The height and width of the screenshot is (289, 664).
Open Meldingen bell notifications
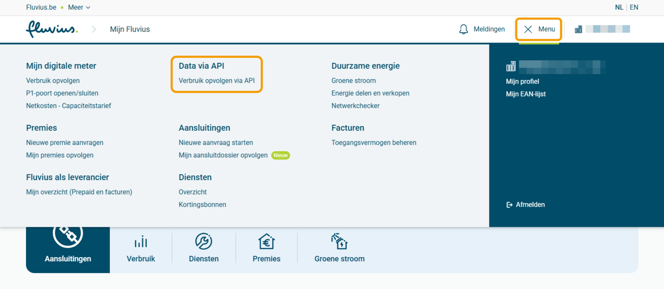(464, 29)
